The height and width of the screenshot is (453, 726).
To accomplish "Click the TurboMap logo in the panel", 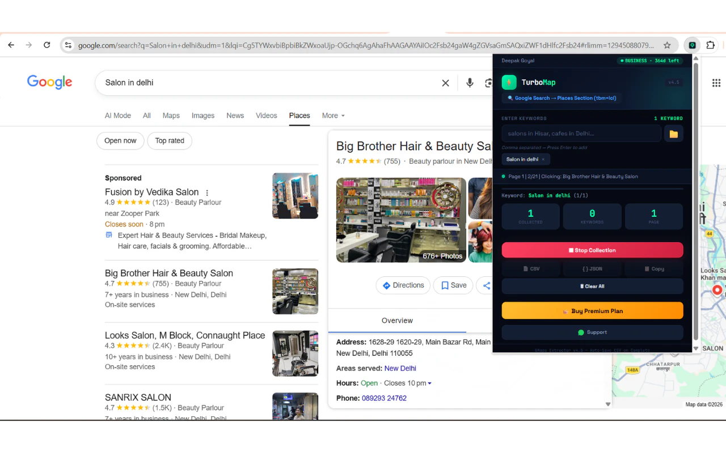I will click(509, 82).
